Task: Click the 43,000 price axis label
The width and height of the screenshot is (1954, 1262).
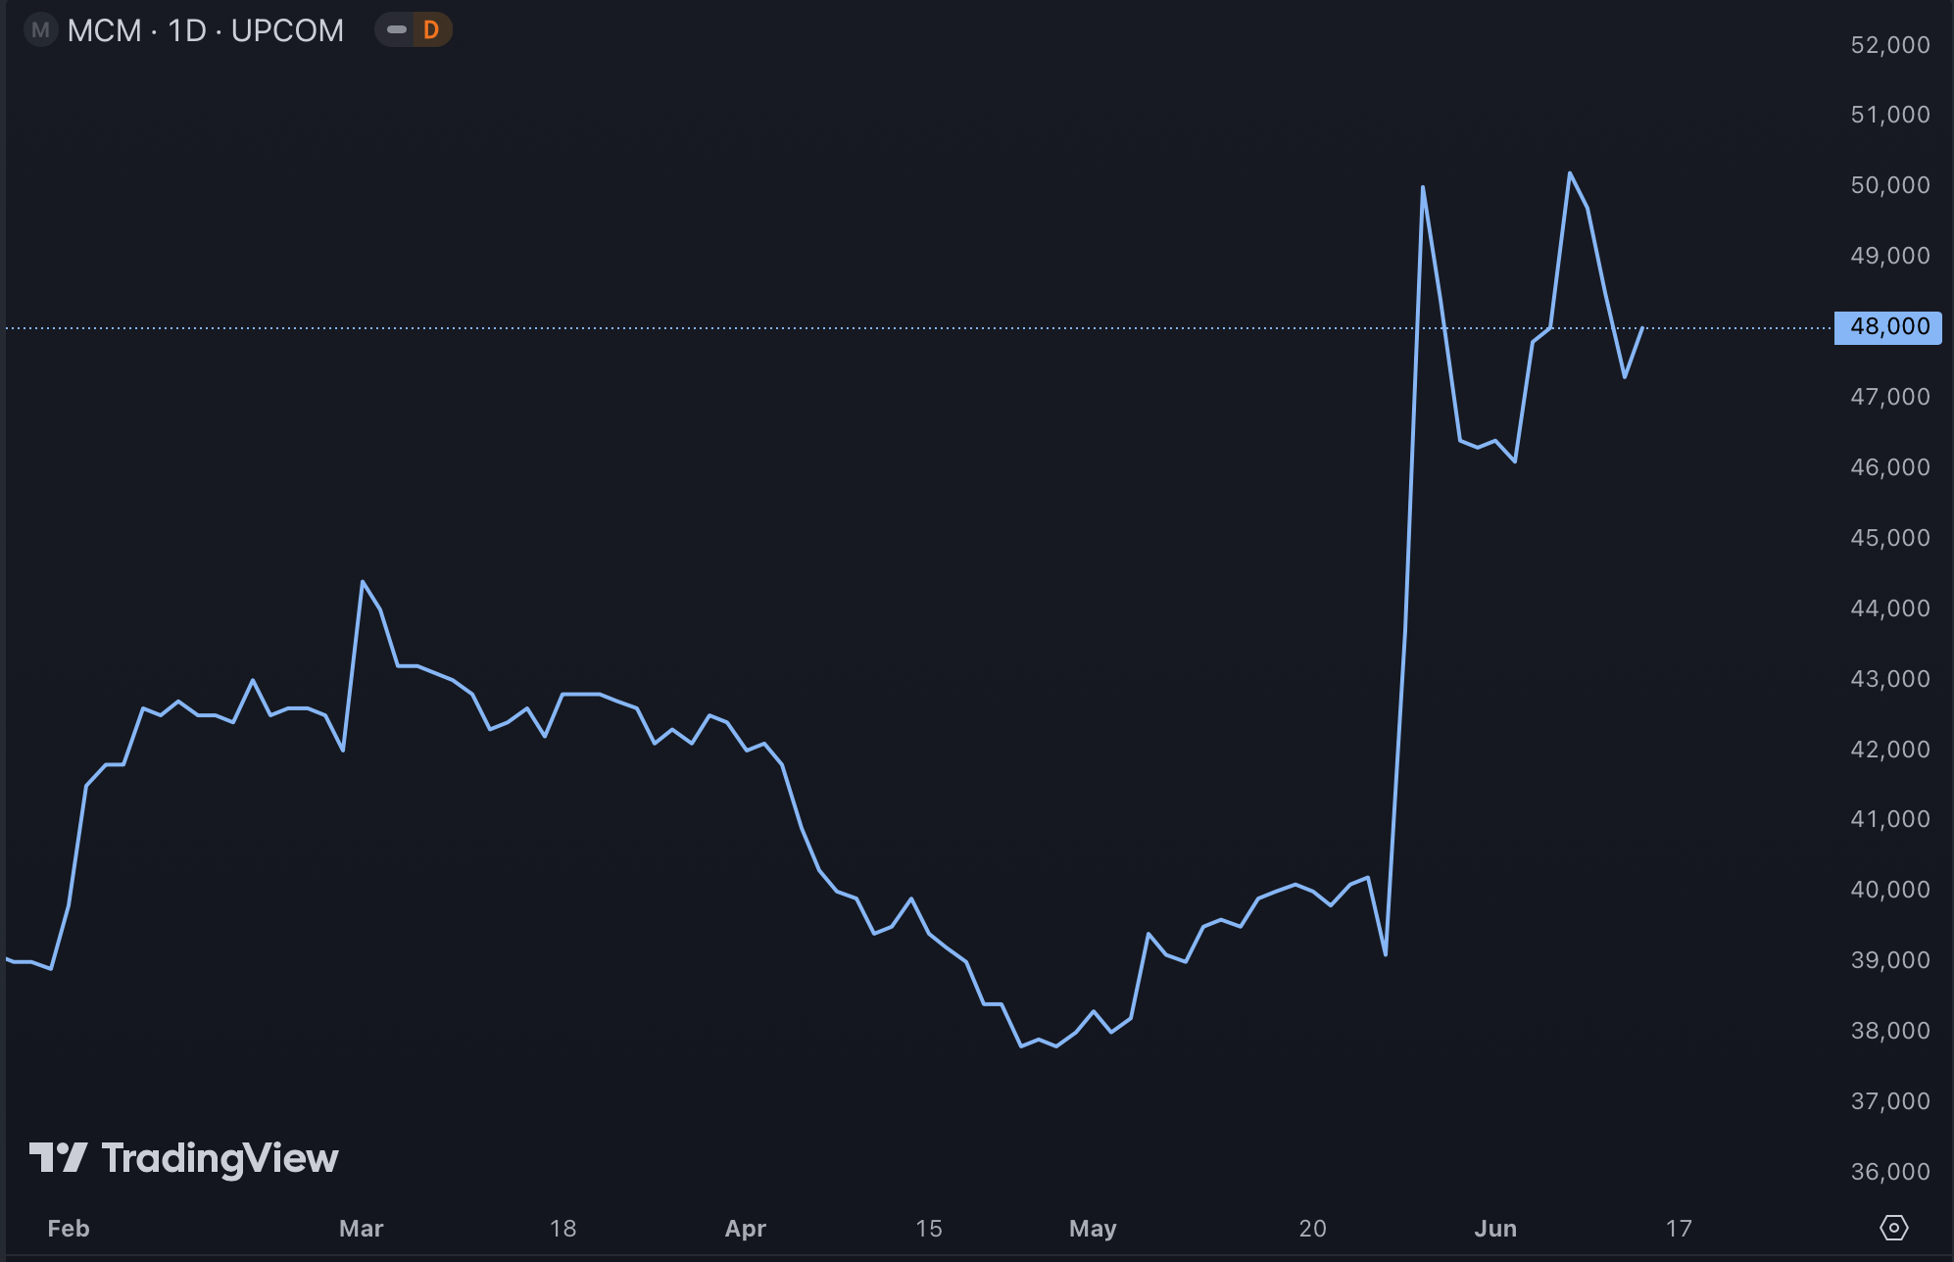Action: coord(1890,679)
